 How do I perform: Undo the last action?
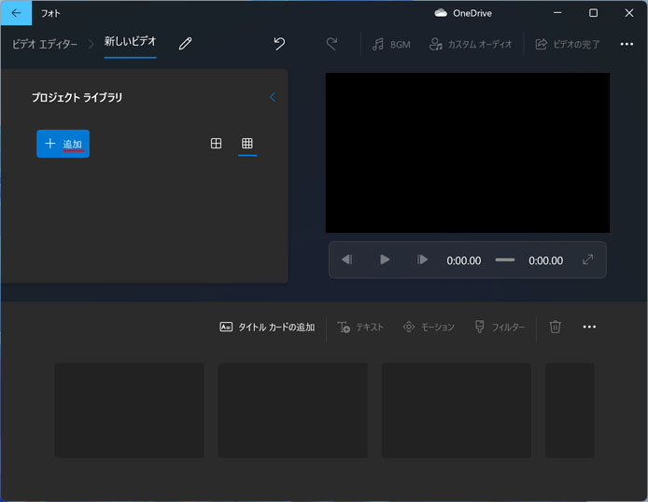(x=279, y=44)
